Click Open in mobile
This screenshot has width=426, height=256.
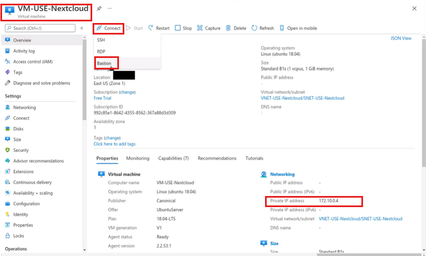298,28
